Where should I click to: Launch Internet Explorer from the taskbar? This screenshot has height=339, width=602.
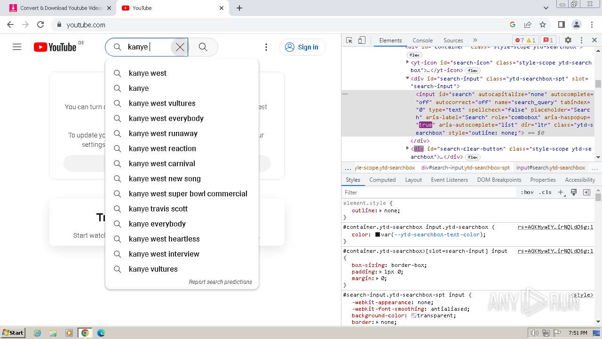[37, 332]
